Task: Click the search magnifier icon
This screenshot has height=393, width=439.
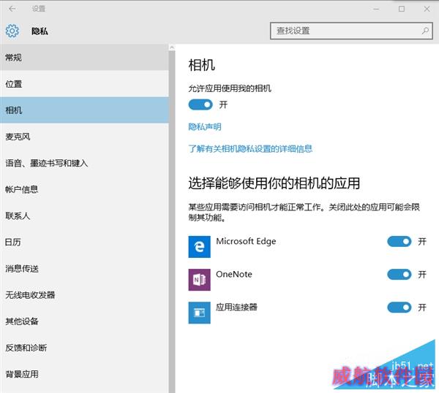Action: pyautogui.click(x=425, y=31)
